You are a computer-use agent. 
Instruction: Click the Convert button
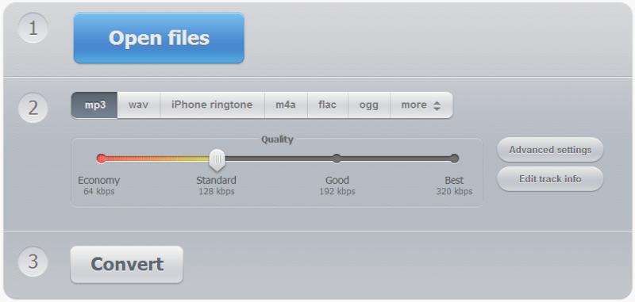[x=127, y=265]
